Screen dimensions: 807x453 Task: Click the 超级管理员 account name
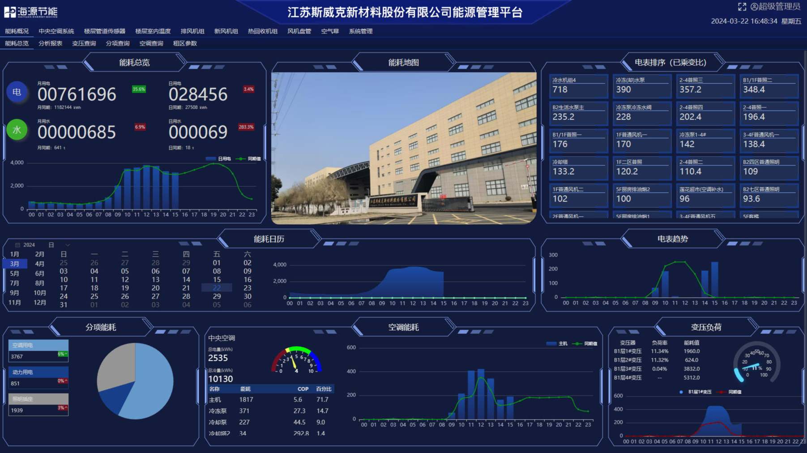pyautogui.click(x=779, y=7)
